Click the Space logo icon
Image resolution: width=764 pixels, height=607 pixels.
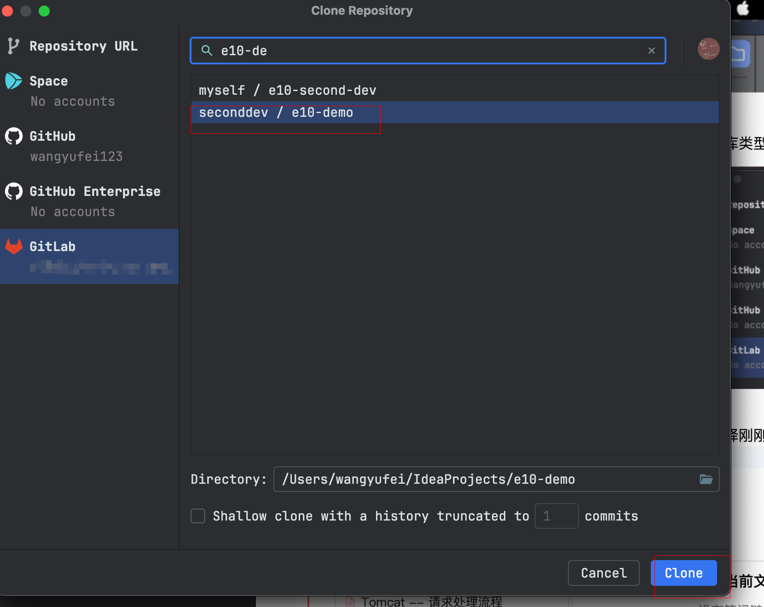tap(13, 81)
